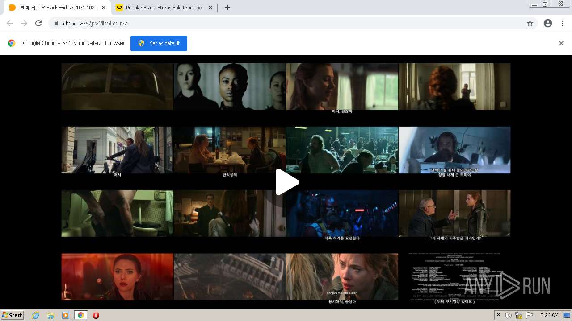Open the Action Center flag icon

click(530, 315)
